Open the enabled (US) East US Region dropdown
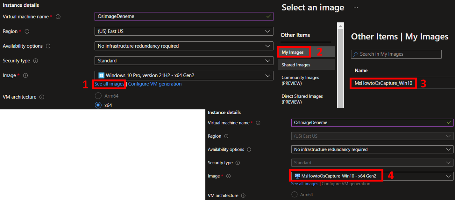This screenshot has height=200, width=455. (184, 31)
